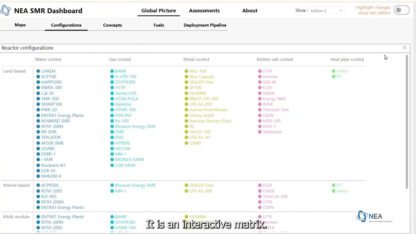Click the NEA SMR Dashboard logo icon
Screen dimensions: 416x234
coord(5,10)
